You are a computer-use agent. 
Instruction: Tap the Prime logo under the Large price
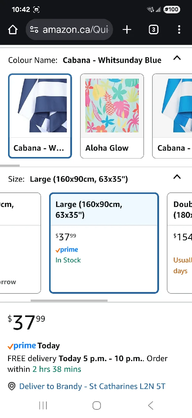pos(67,250)
